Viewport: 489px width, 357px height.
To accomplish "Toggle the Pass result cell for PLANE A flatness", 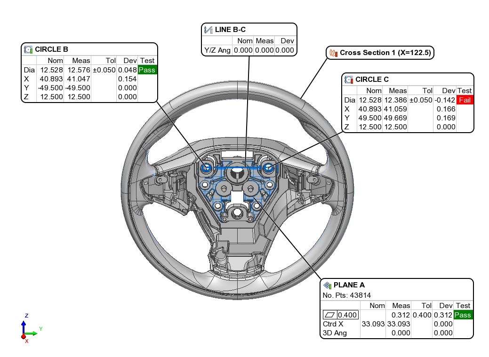I will tap(463, 315).
